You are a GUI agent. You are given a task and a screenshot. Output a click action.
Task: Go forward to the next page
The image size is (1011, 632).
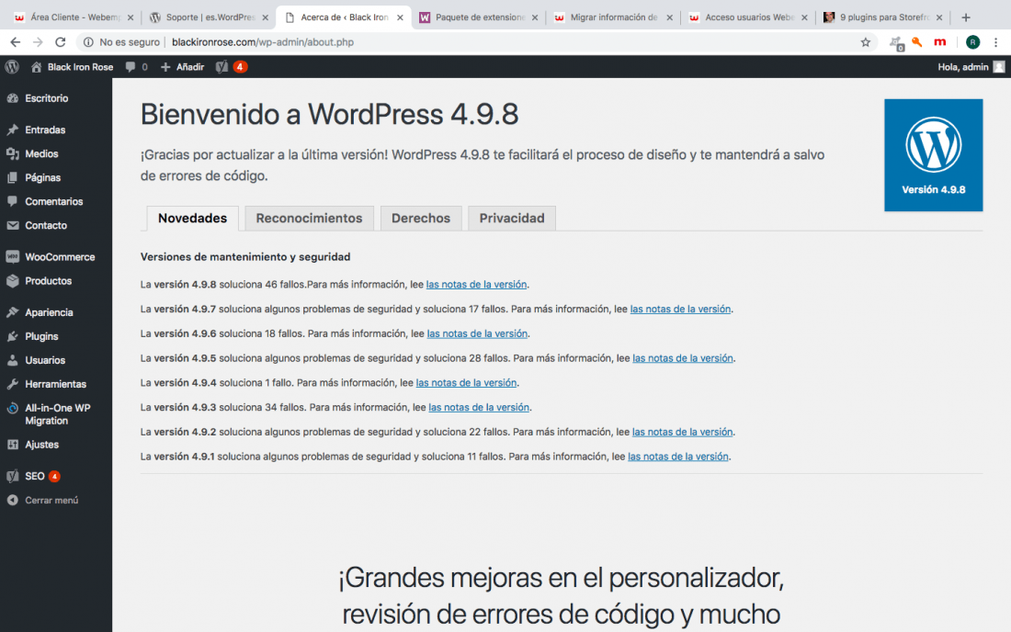click(38, 42)
